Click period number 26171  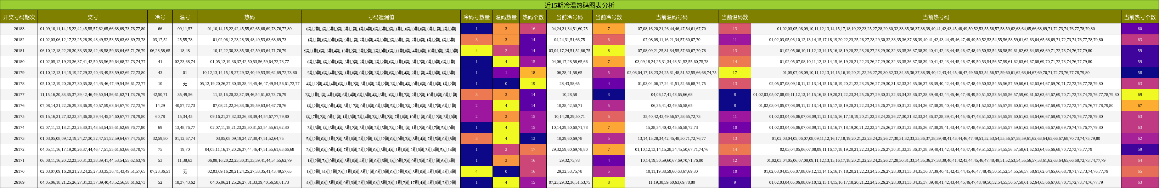coord(19,161)
